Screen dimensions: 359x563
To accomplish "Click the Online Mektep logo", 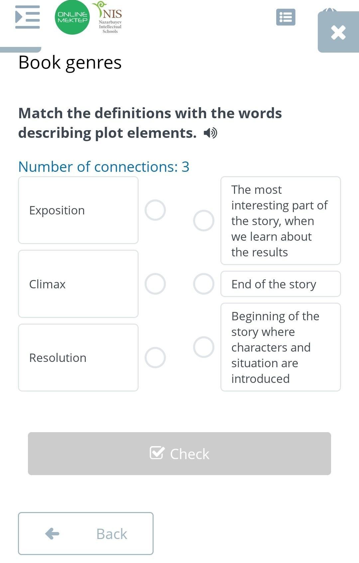I will click(72, 17).
